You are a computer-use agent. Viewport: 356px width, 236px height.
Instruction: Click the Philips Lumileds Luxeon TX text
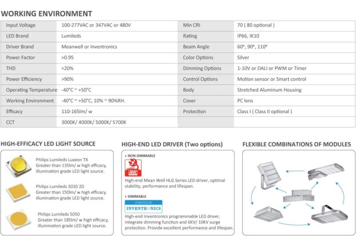coord(62,160)
